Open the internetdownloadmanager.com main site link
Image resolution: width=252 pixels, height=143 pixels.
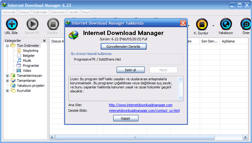coord(141,105)
